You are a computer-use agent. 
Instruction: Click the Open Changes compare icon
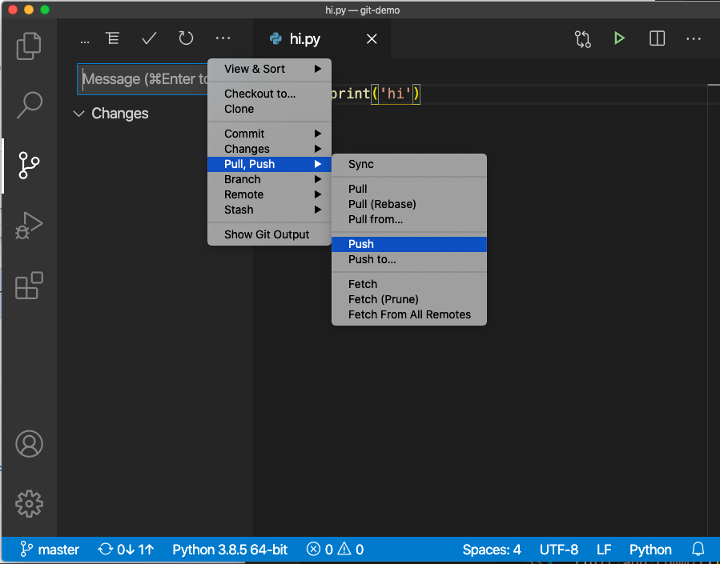coord(582,38)
